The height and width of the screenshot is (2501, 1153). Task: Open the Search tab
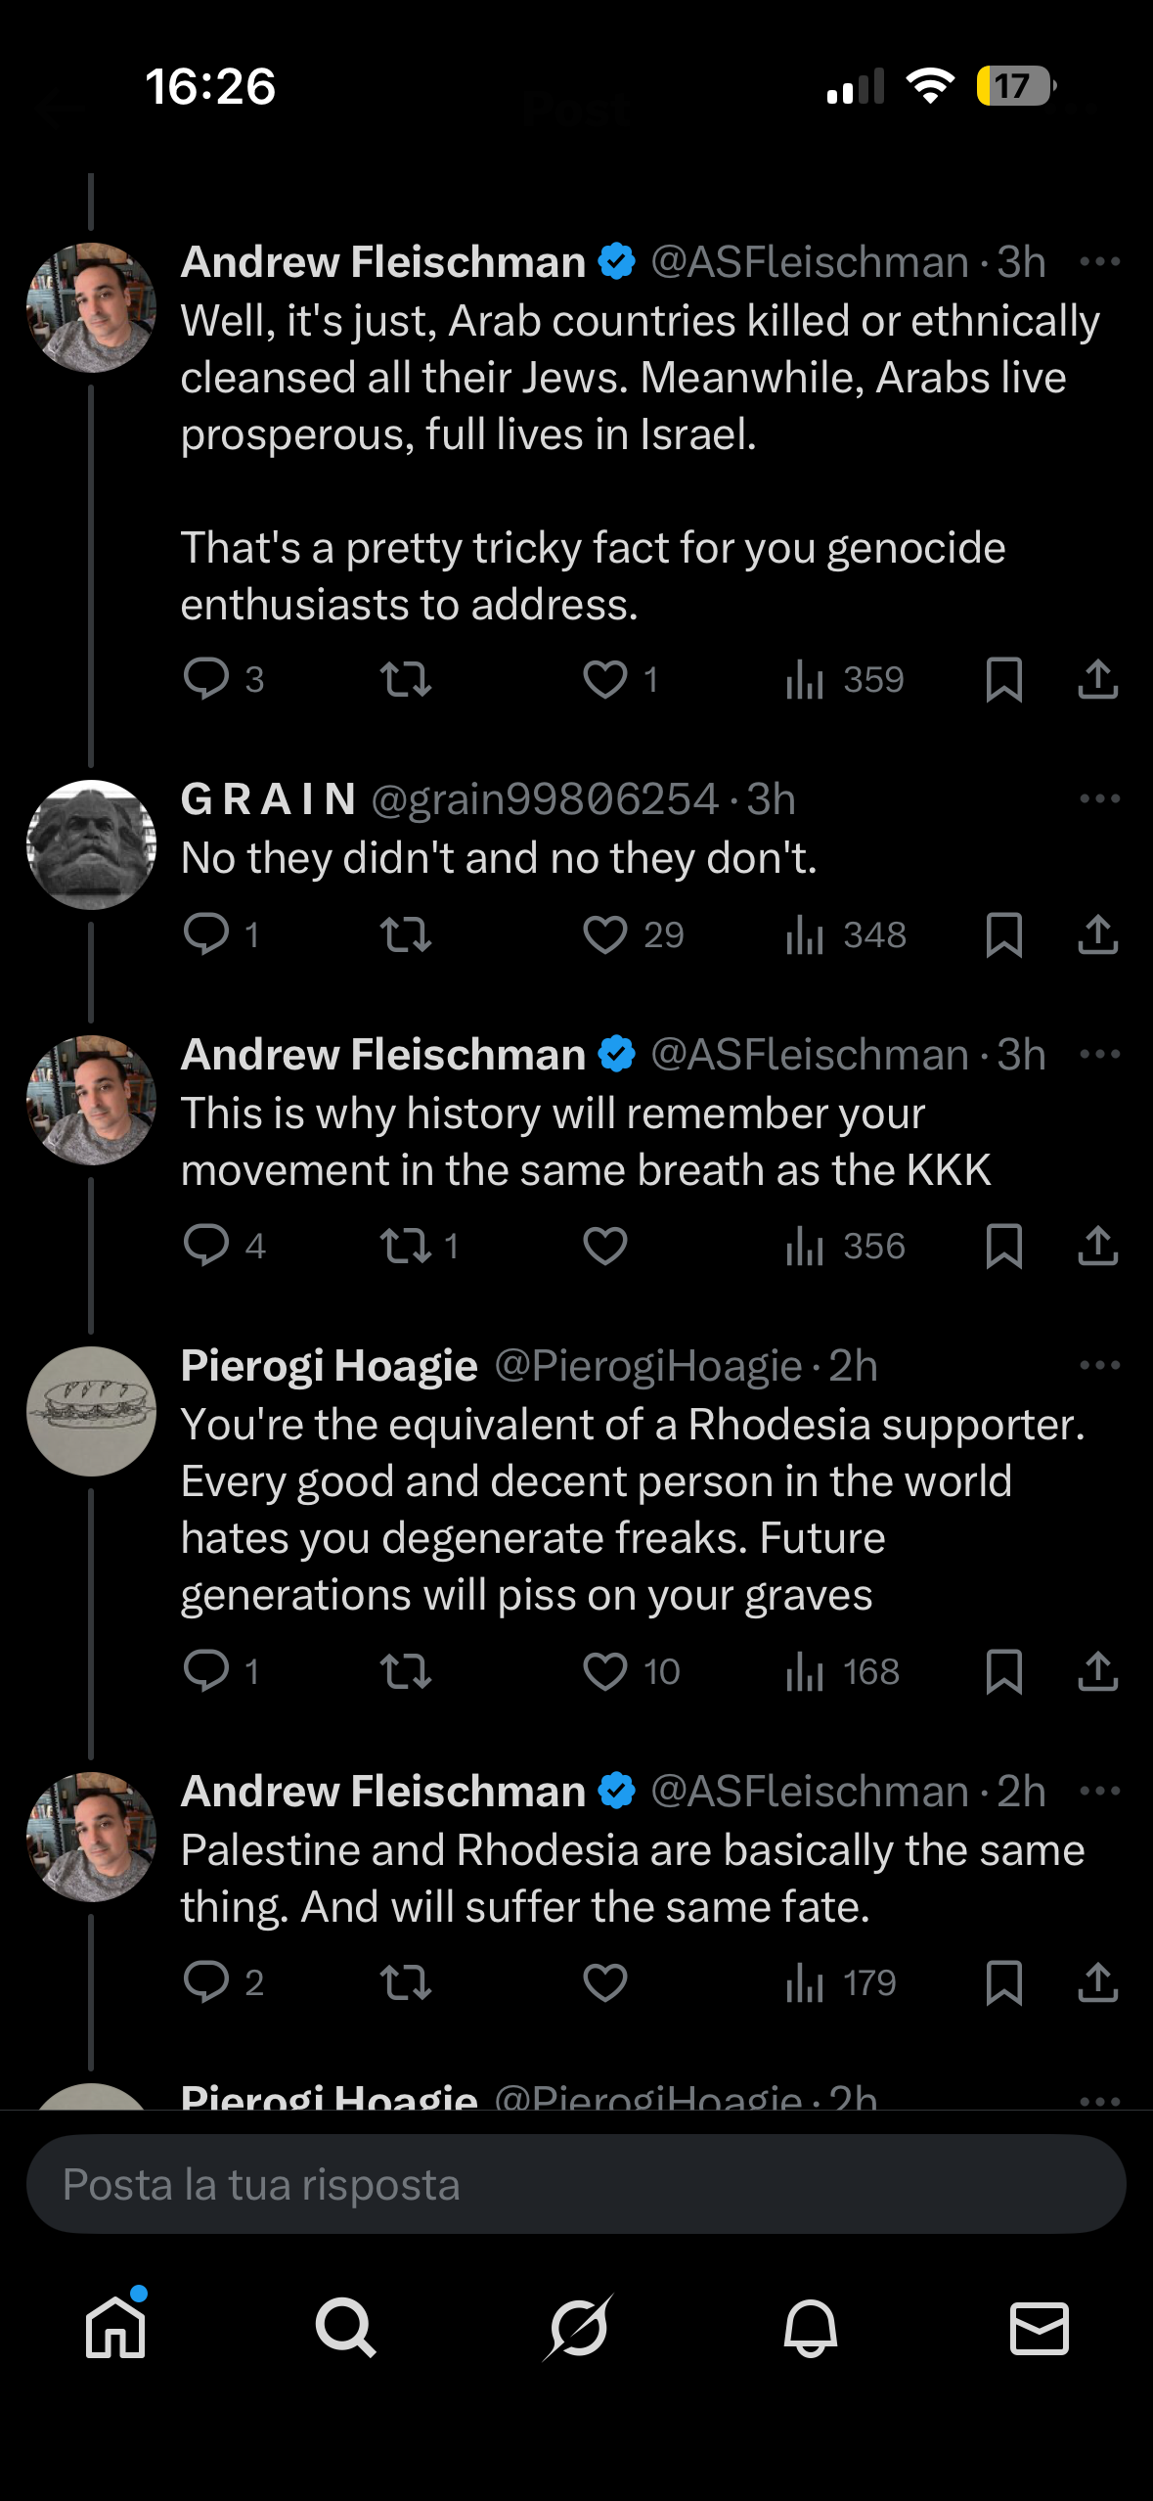[x=345, y=2328]
